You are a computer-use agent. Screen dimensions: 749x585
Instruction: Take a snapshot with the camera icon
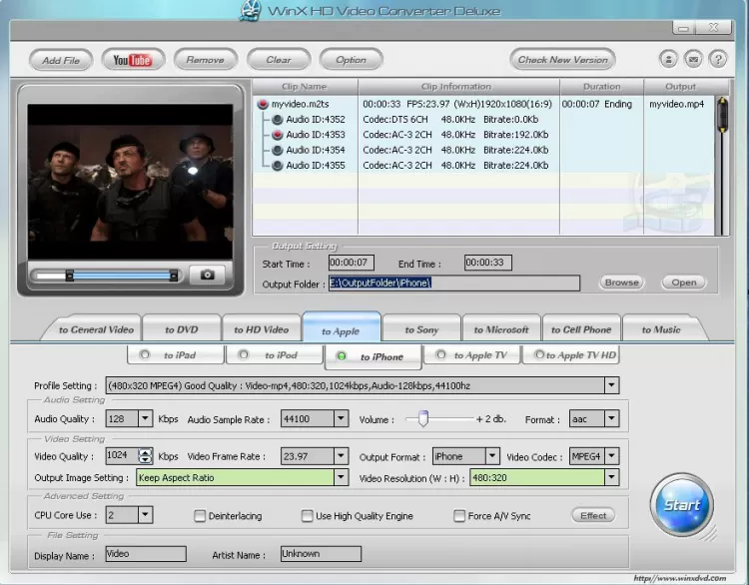[207, 275]
